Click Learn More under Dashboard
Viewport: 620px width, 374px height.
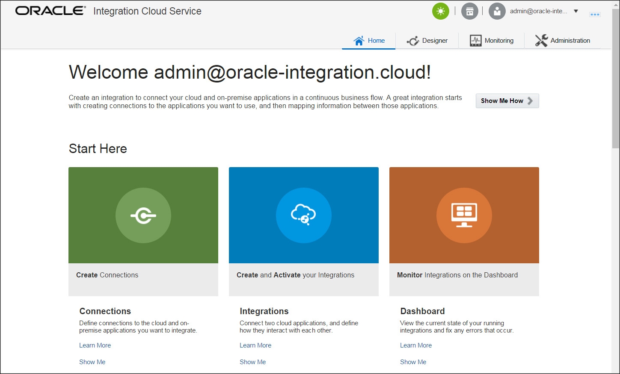tap(416, 345)
